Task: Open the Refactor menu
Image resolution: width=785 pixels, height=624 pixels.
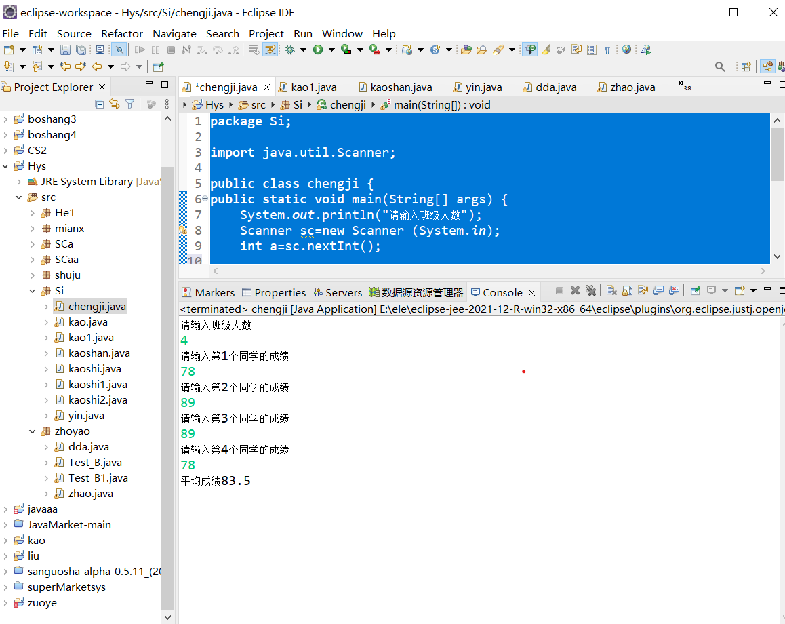Action: pos(121,33)
